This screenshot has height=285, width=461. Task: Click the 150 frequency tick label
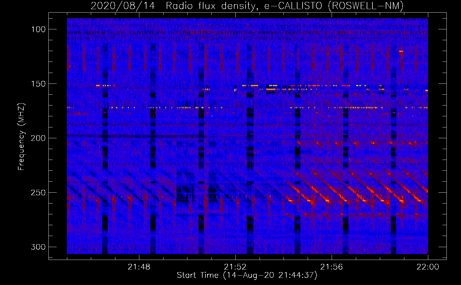click(38, 84)
